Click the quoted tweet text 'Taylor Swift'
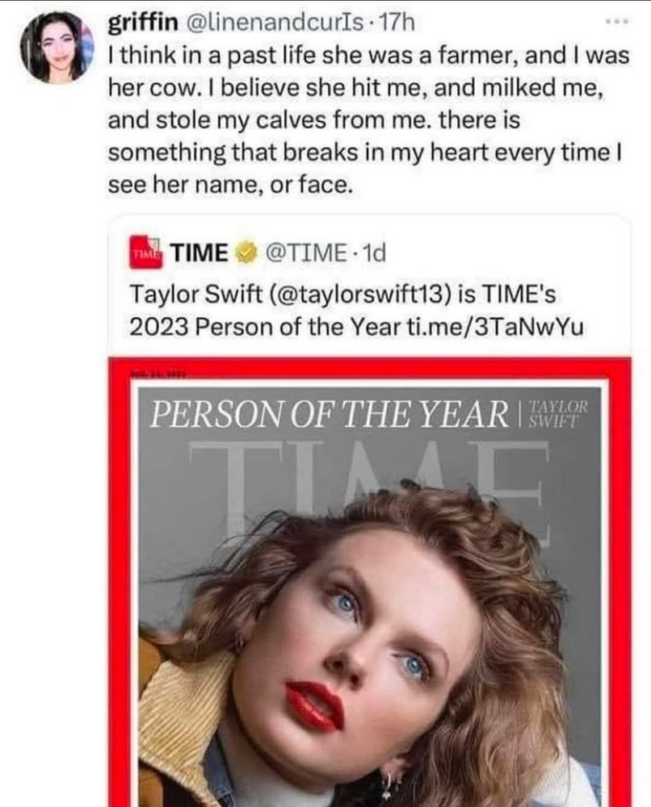This screenshot has width=651, height=807. (x=175, y=294)
